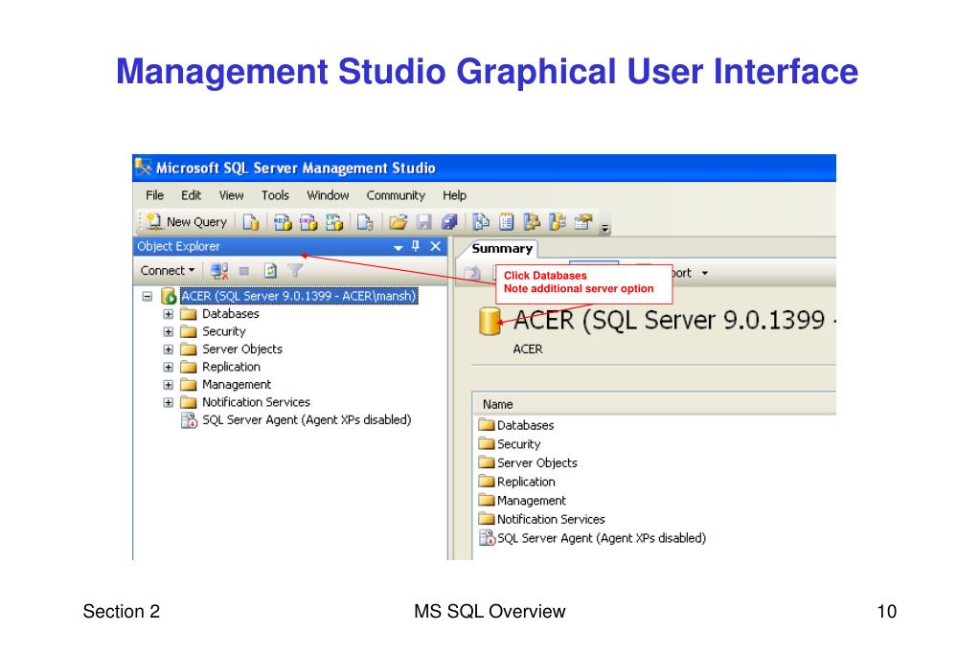Select Security folder in Object Explorer tree
This screenshot has width=980, height=653.
(x=224, y=331)
